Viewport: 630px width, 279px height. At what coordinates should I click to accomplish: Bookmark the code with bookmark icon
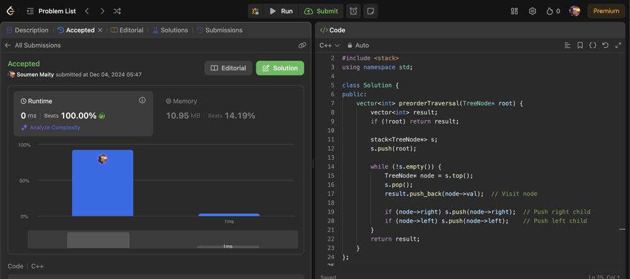point(580,45)
